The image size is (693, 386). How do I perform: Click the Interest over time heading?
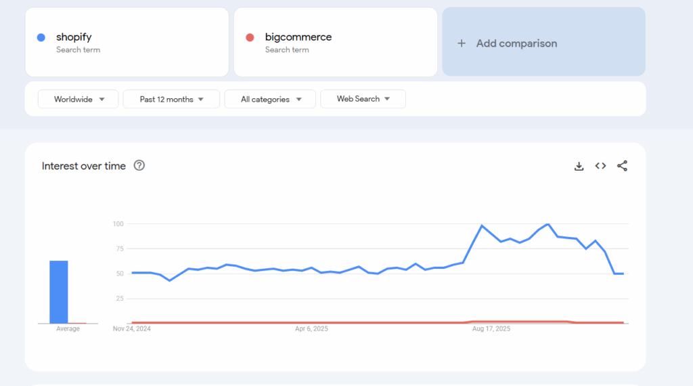pyautogui.click(x=84, y=166)
